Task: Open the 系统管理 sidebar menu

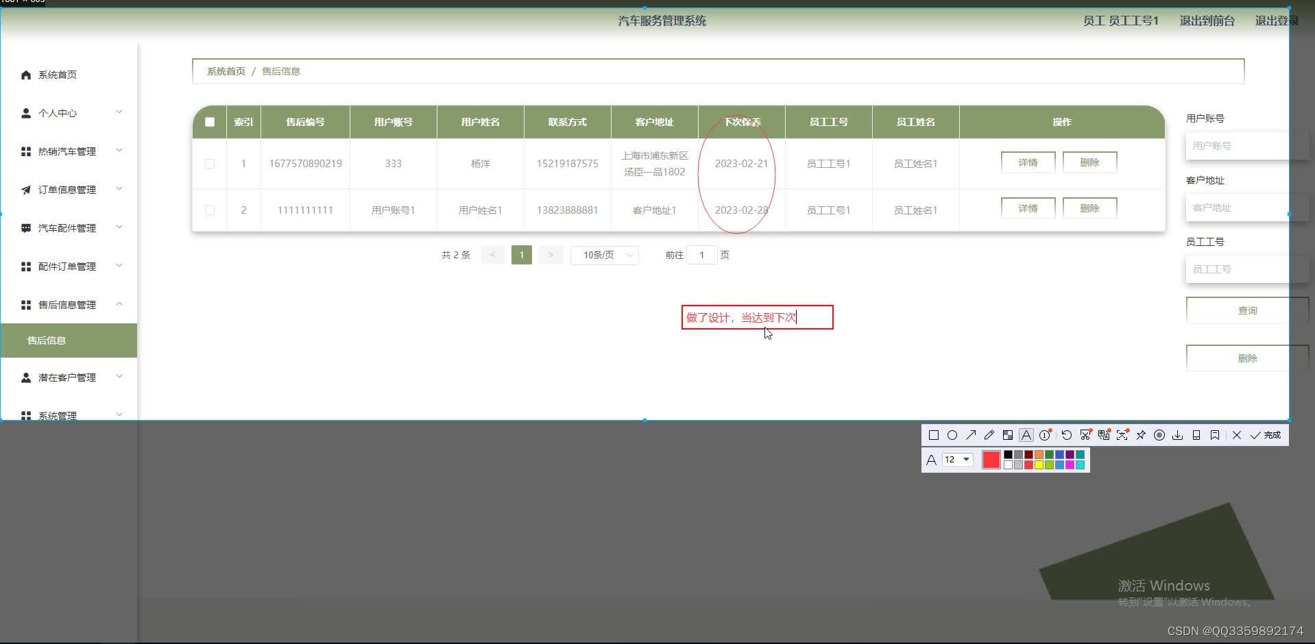Action: point(69,415)
